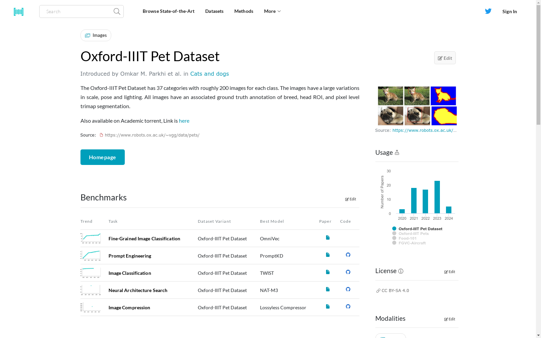Screen dimensions: 541x338
Task: Open Image Compression task link
Action: point(129,308)
